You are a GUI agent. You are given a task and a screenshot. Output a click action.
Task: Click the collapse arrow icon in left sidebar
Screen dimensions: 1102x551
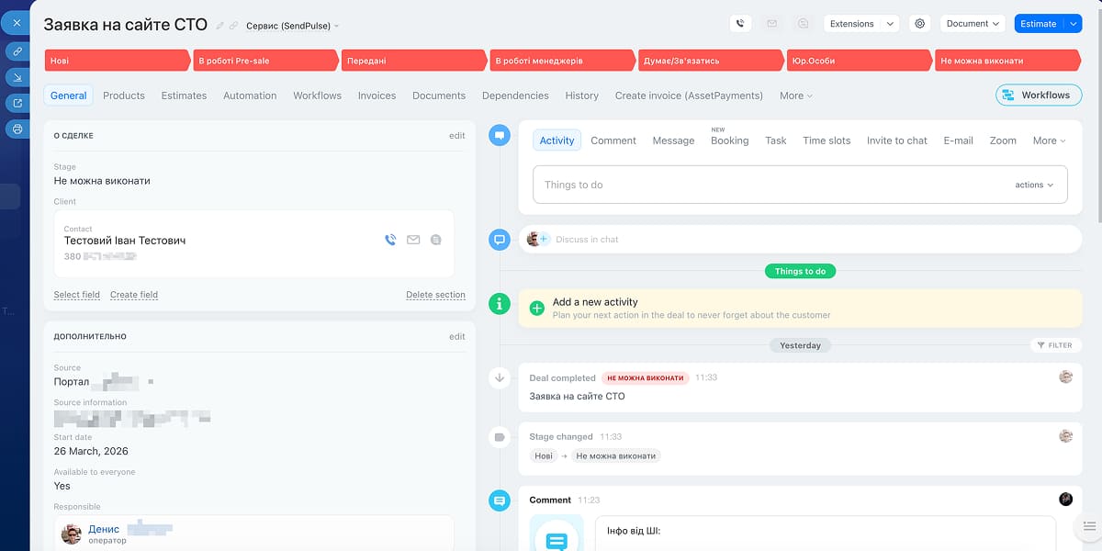click(x=17, y=77)
